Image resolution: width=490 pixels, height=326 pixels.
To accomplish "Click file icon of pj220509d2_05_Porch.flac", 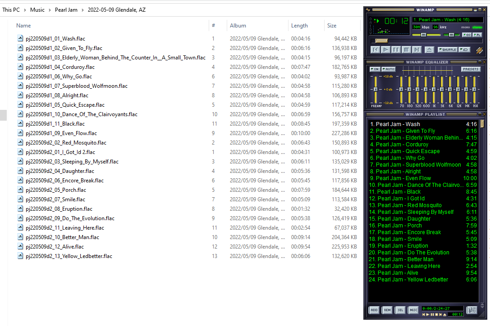I will [20, 190].
